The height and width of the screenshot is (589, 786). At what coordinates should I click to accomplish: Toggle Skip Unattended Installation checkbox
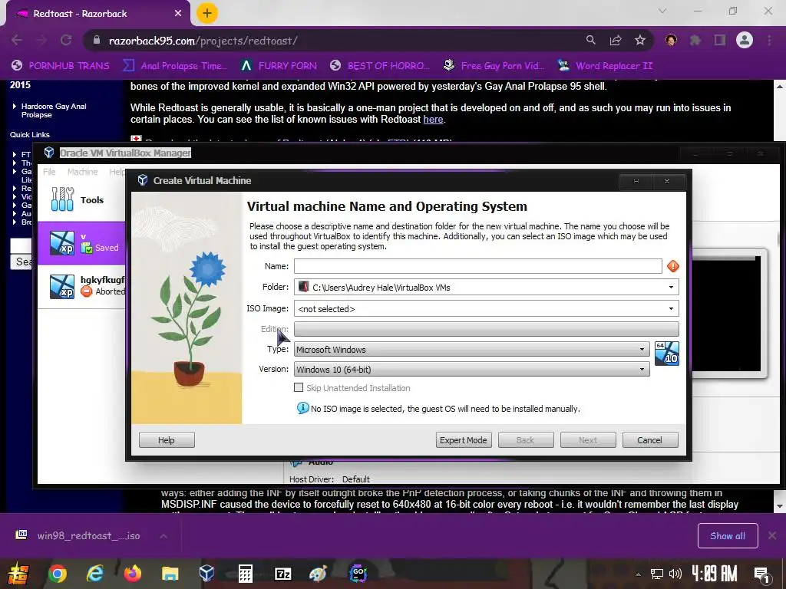pyautogui.click(x=299, y=387)
